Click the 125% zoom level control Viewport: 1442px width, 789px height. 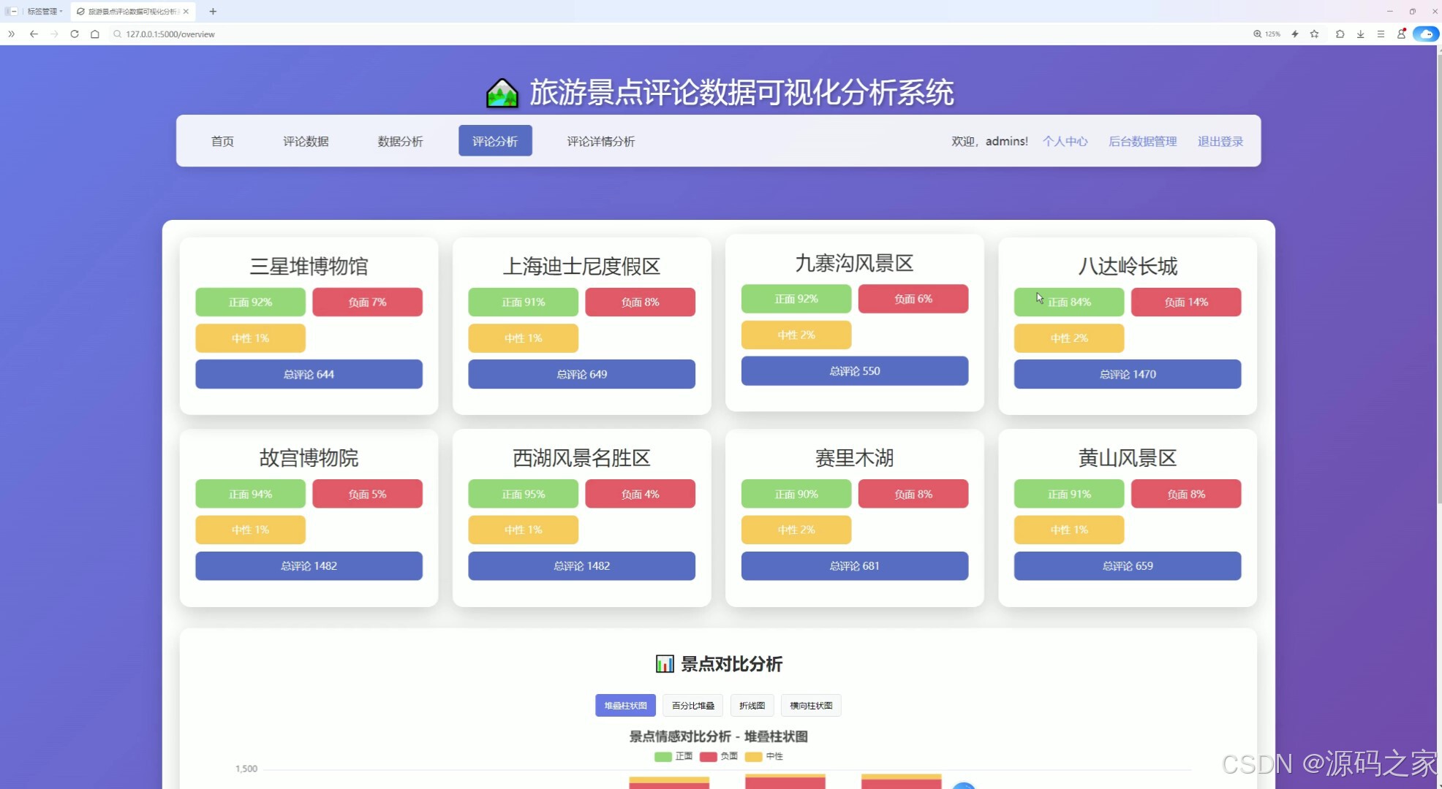pos(1267,34)
